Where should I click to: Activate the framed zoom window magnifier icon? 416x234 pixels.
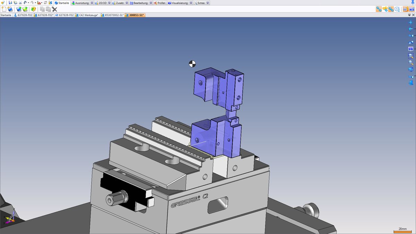(411, 56)
